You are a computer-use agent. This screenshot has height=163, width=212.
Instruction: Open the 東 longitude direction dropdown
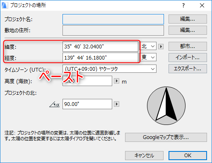click(x=148, y=57)
